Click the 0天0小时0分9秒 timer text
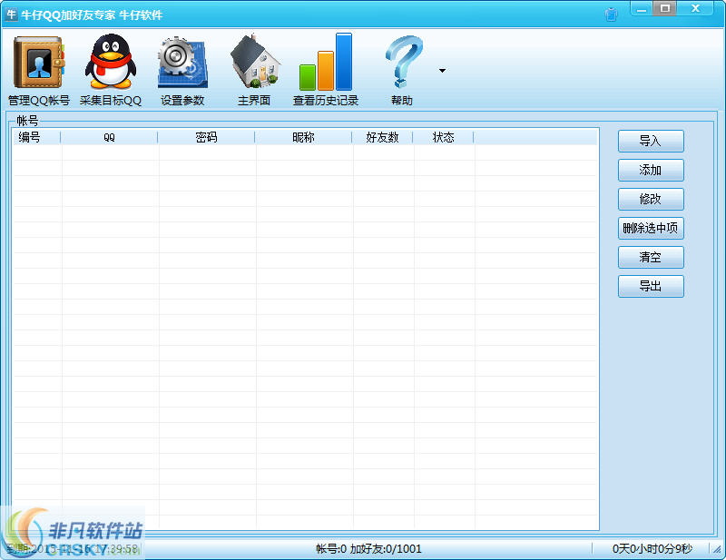Screen dimensions: 726x560 coord(652,549)
